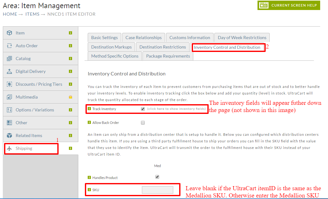This screenshot has width=328, height=199.
Task: Click the Item box icon in sidebar
Action: coord(9,33)
